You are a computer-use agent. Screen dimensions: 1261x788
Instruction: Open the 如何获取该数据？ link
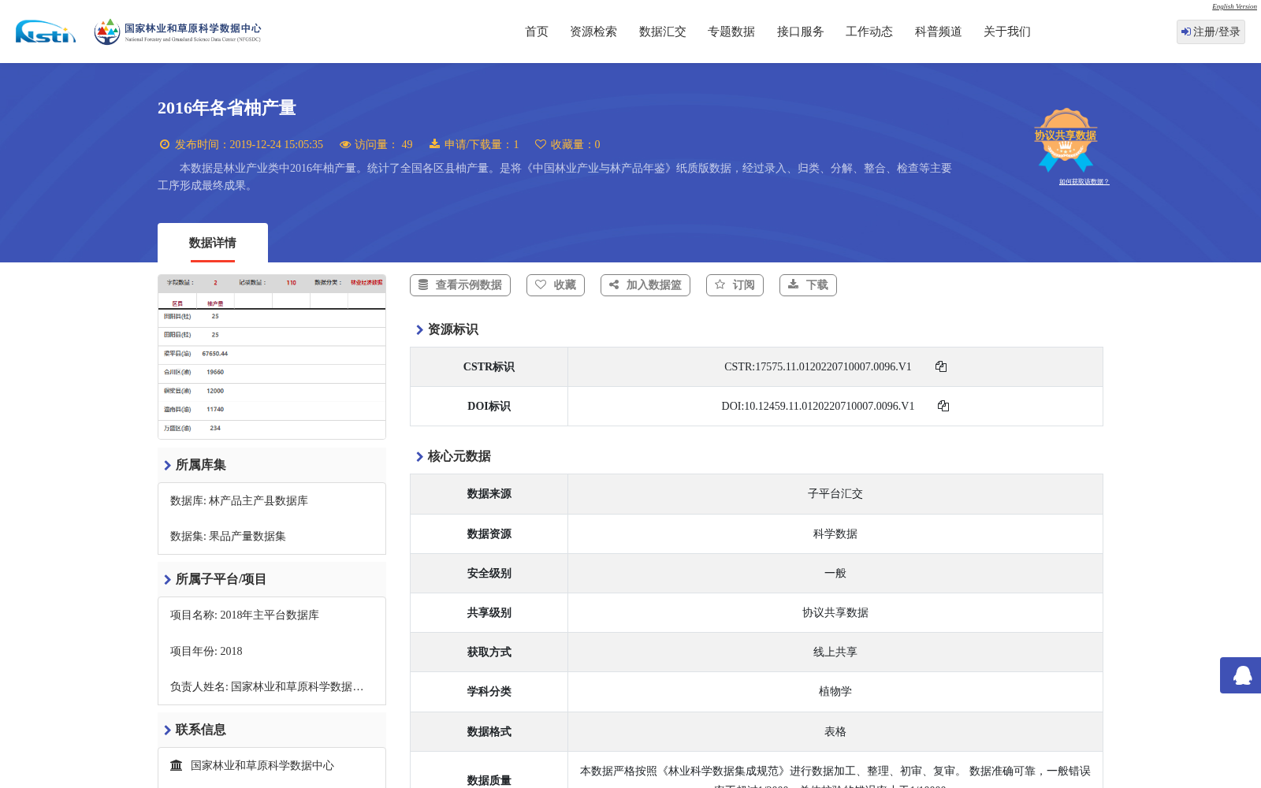pyautogui.click(x=1084, y=181)
